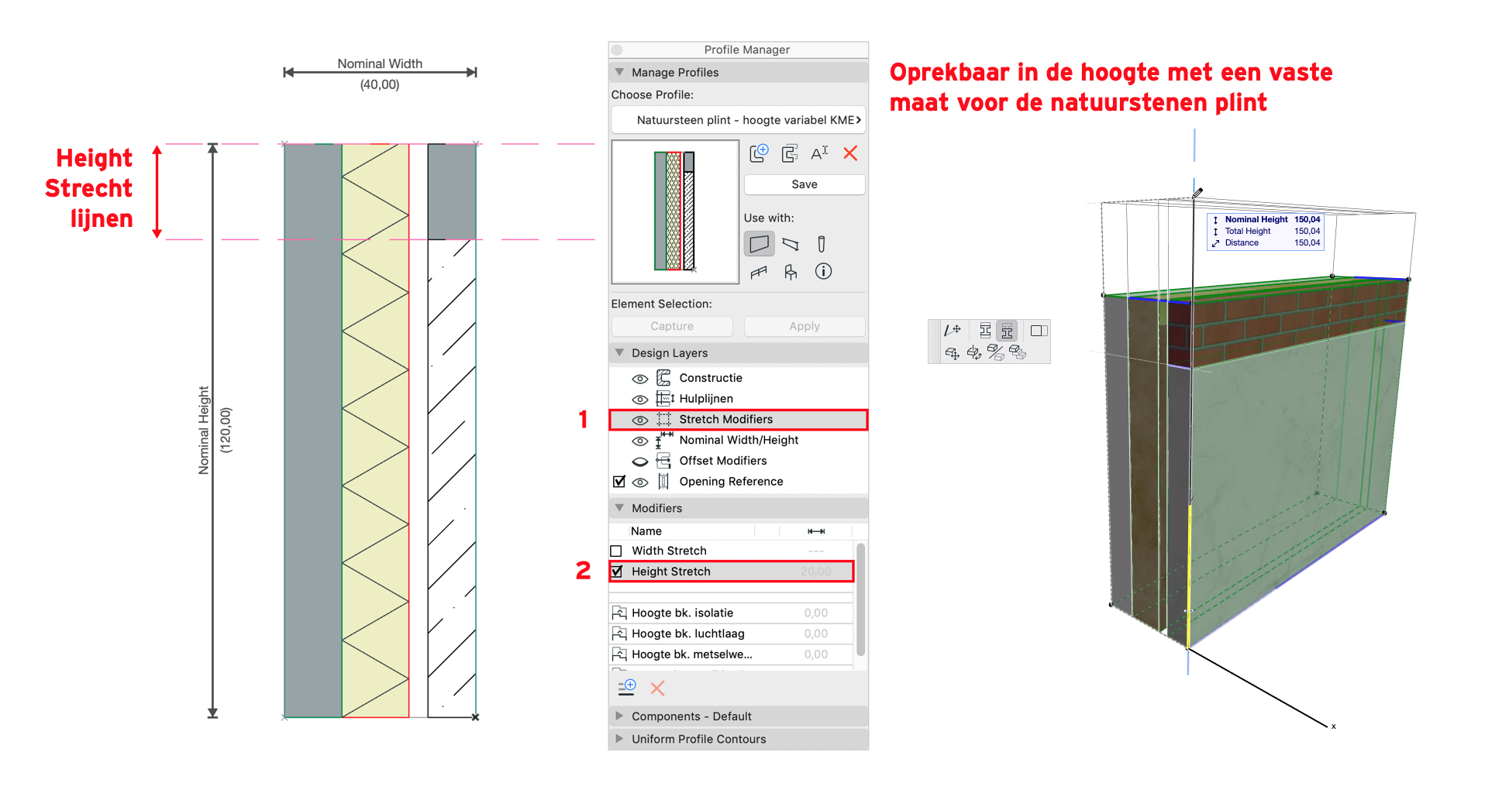Delete the profile with the red X
Image resolution: width=1485 pixels, height=790 pixels.
(850, 153)
